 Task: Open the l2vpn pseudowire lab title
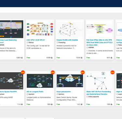[63, 92]
